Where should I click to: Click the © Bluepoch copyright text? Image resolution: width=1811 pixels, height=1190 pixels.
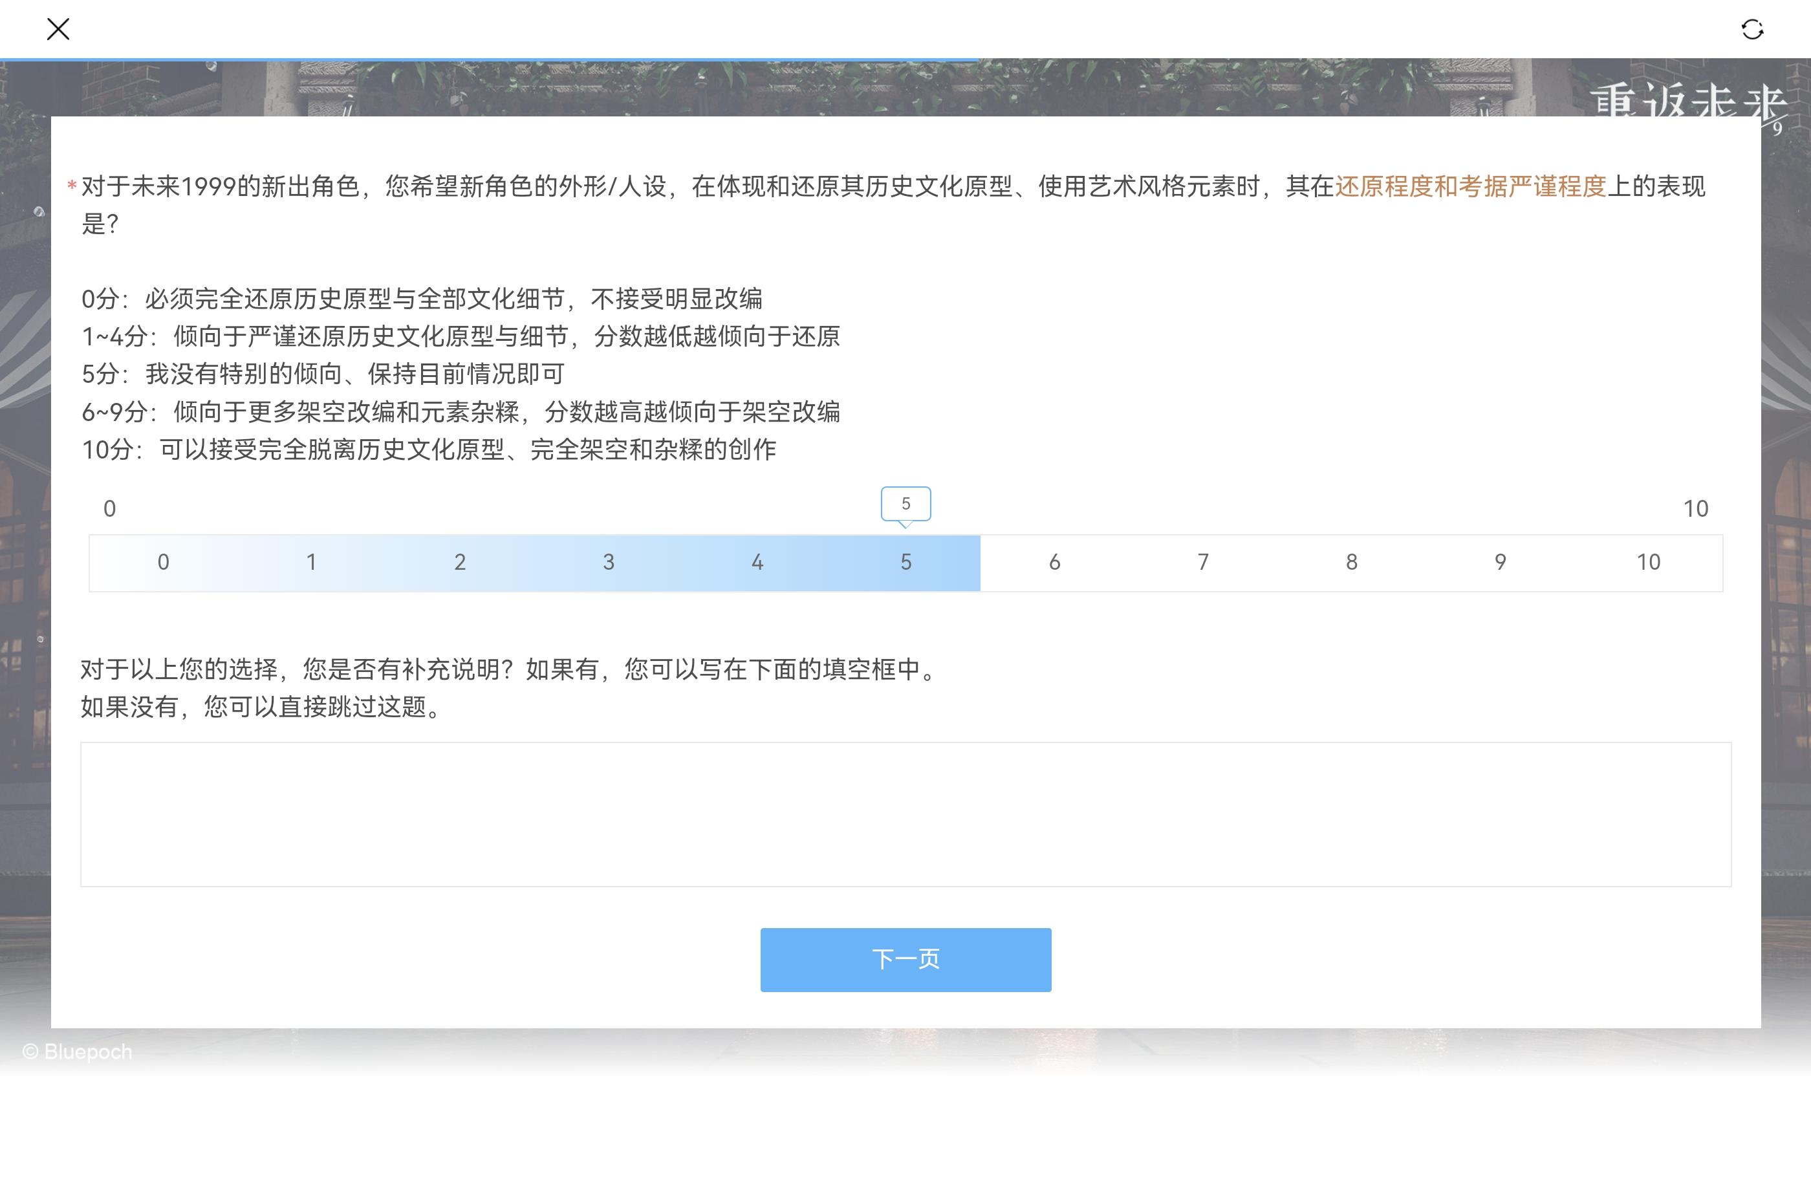[78, 1052]
